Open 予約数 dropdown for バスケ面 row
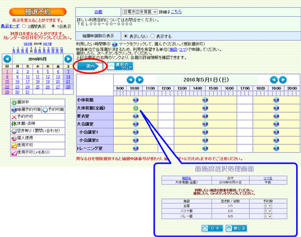The image size is (301, 237). pos(268,211)
